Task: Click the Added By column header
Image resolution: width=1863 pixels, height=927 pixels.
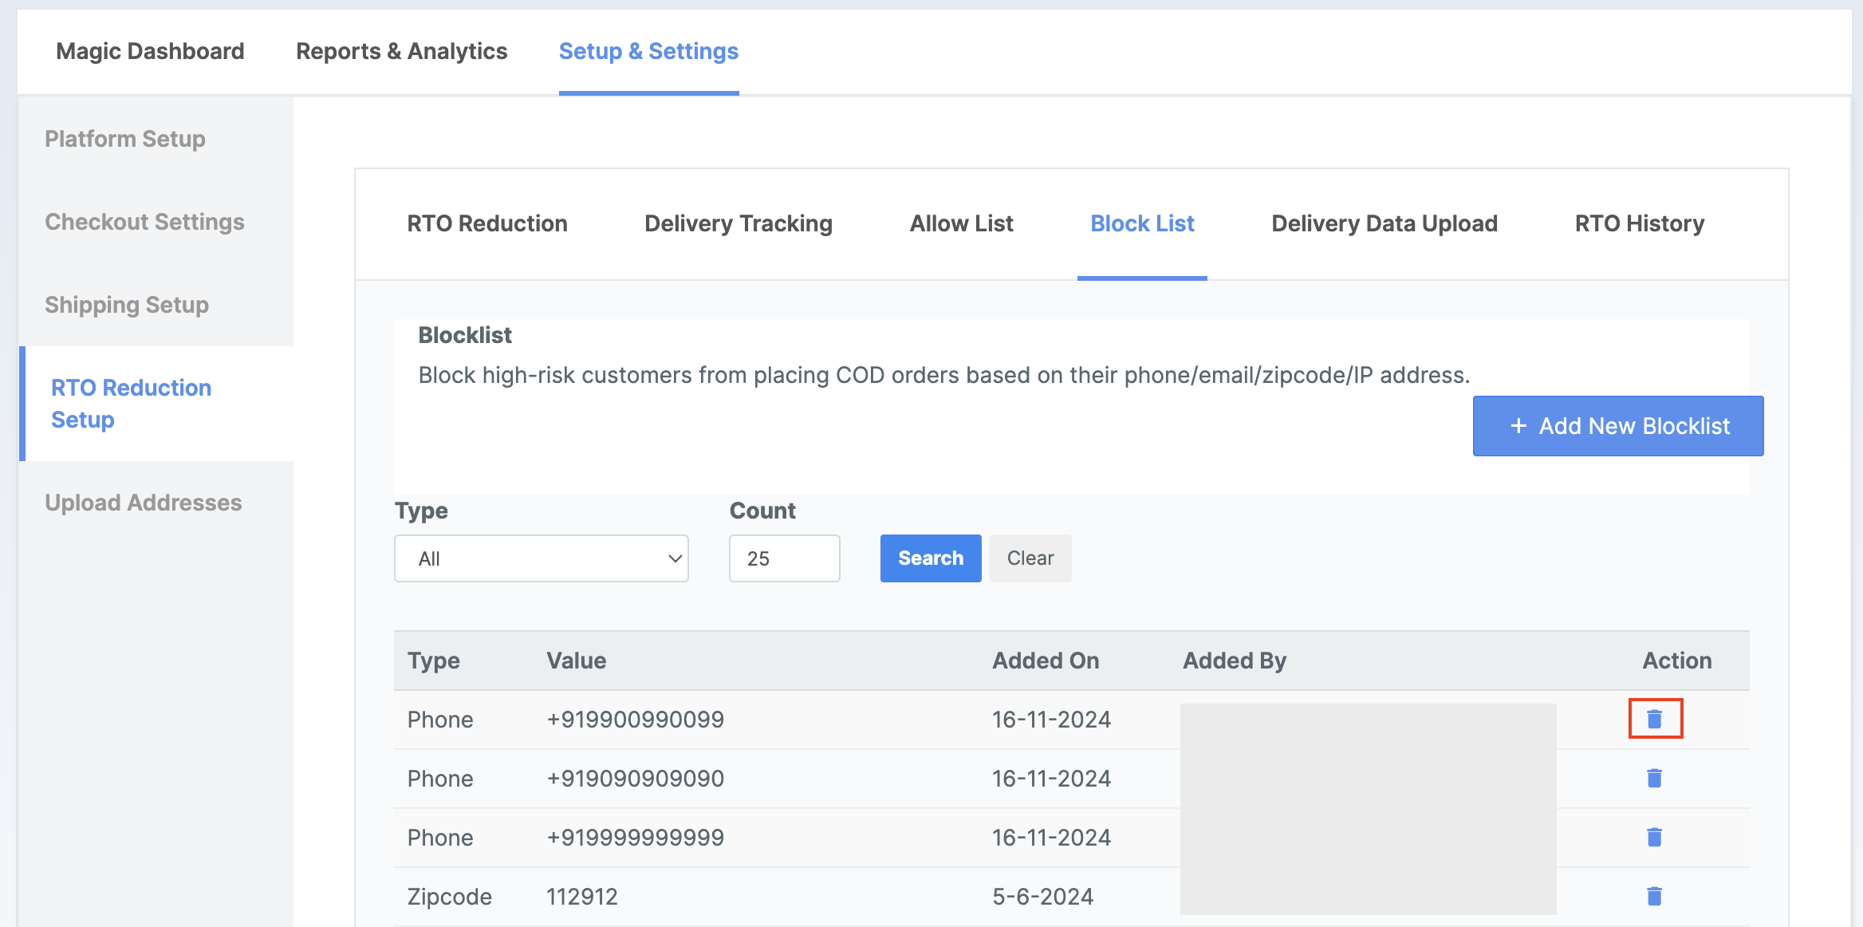Action: (x=1235, y=661)
